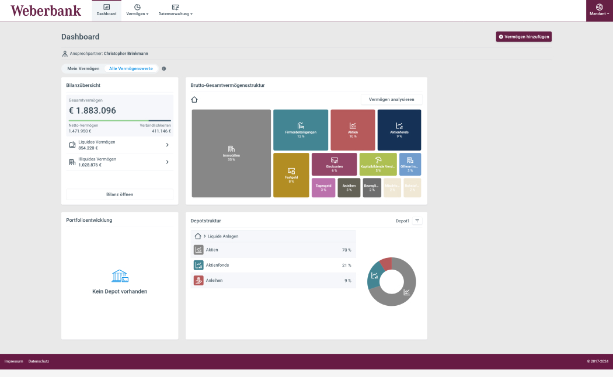Viewport: 613px width, 377px height.
Task: Switch to the Mein Vermögen view
Action: (82, 68)
